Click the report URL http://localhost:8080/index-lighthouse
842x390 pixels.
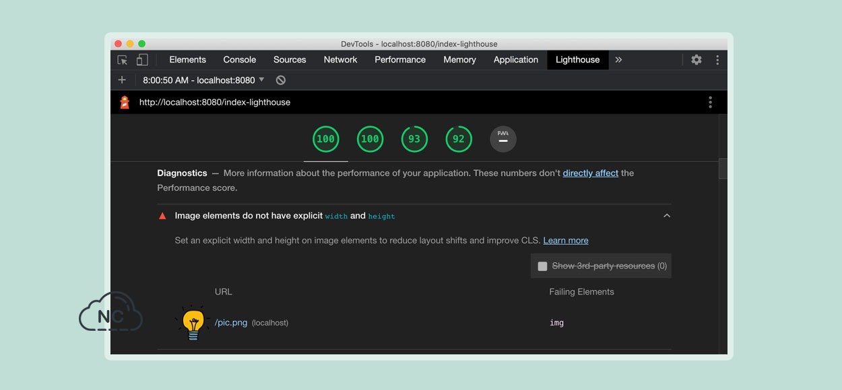point(215,102)
